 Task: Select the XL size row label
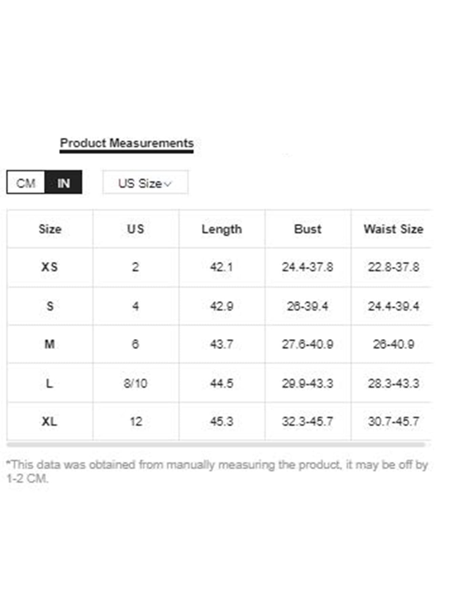tap(49, 422)
